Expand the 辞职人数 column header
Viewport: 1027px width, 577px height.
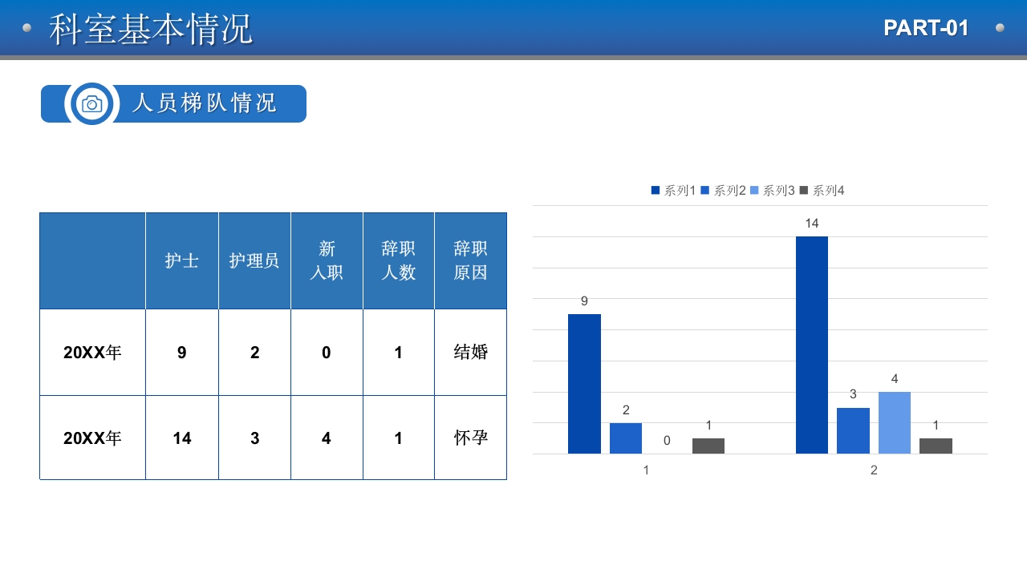tap(398, 260)
